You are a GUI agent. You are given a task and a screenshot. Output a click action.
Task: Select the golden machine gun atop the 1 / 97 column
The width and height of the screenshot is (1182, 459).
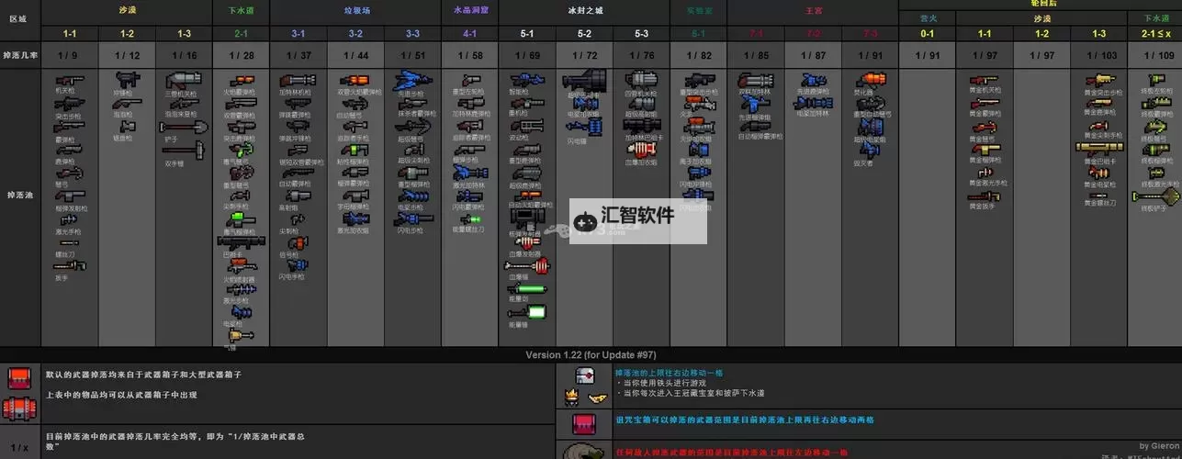coord(984,80)
